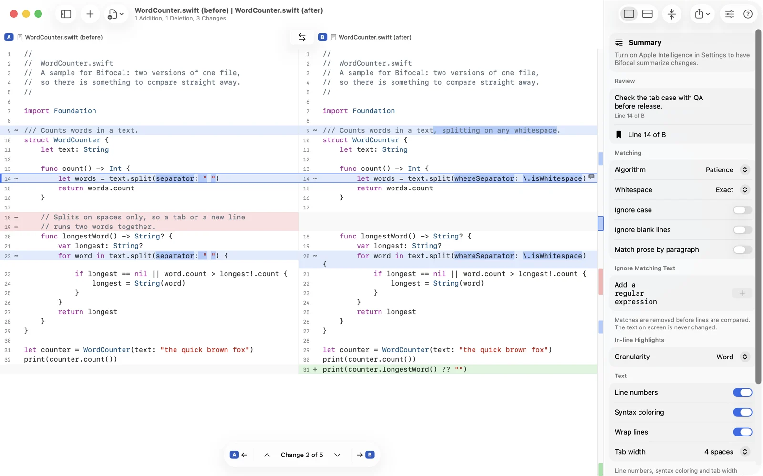Click Change 2 of 5 label
This screenshot has width=763, height=476.
[302, 455]
